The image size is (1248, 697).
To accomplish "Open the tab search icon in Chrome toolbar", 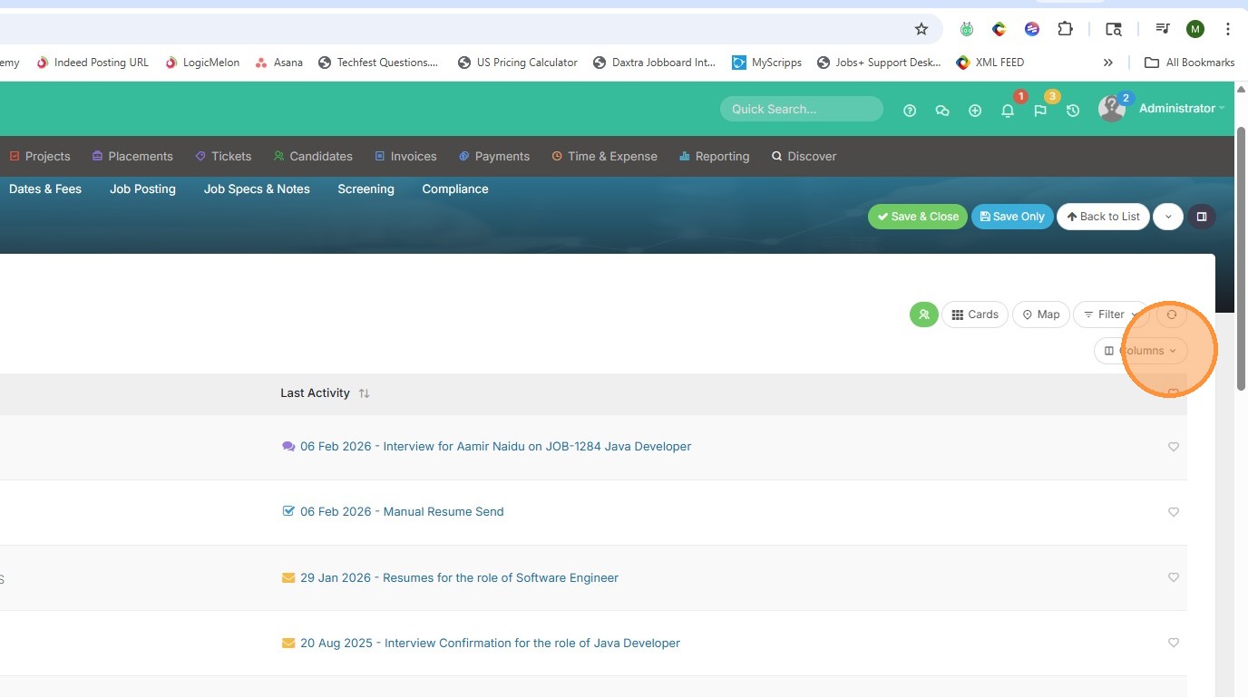I will tap(1114, 29).
